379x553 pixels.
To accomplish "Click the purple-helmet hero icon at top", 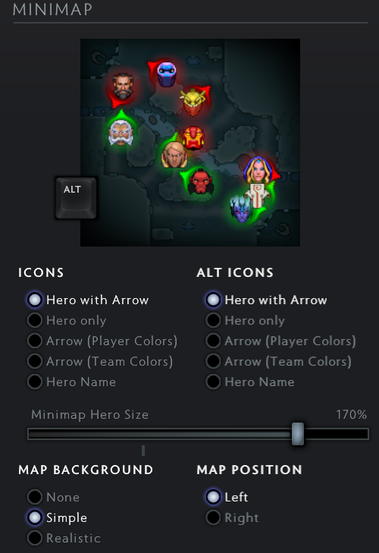I will coord(166,74).
